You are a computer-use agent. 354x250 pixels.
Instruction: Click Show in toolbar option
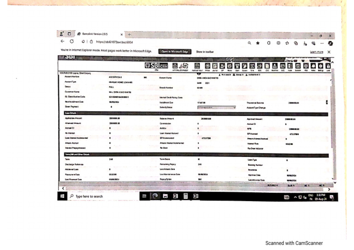click(205, 52)
